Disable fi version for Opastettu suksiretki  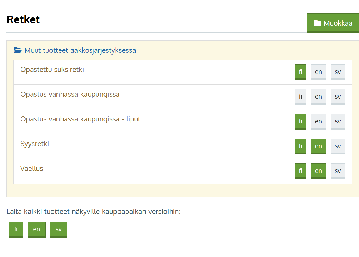pos(300,72)
